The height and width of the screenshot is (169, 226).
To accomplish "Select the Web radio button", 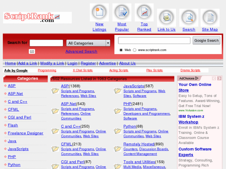I will coord(121,50).
